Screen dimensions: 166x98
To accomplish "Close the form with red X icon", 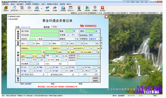I will pyautogui.click(x=106, y=17).
